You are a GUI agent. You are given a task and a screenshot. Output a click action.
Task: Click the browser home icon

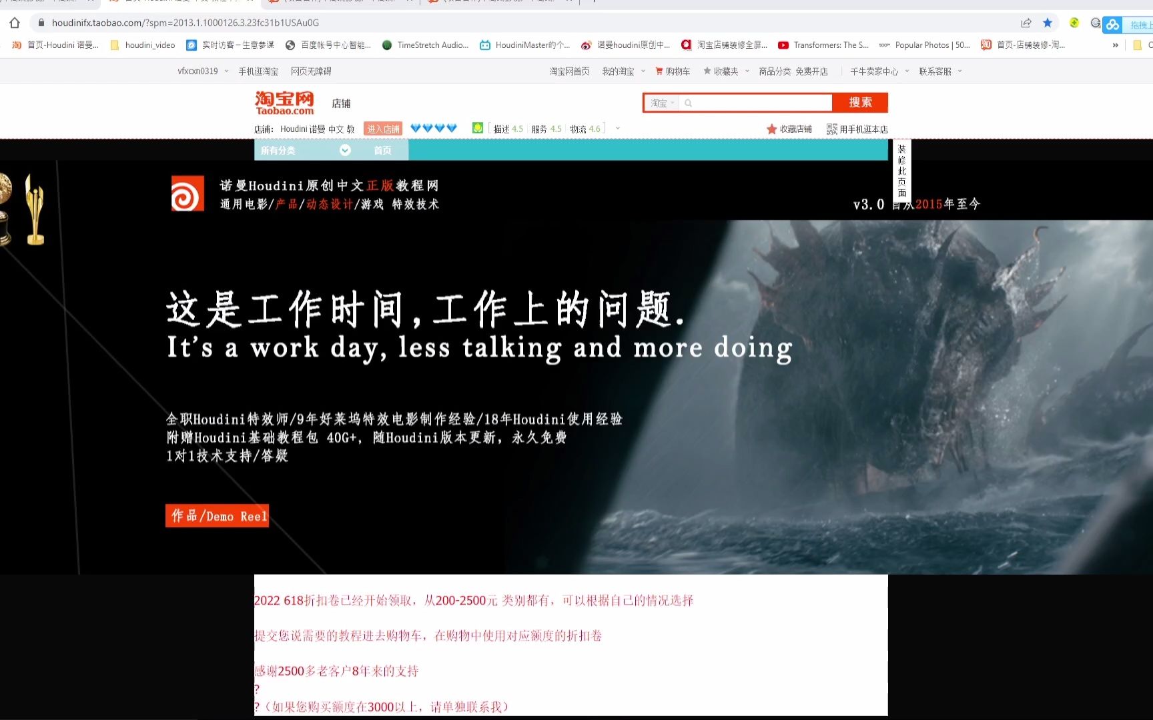click(x=15, y=23)
